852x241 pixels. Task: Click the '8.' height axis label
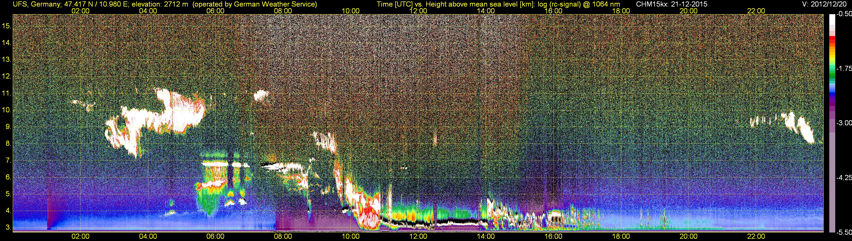pyautogui.click(x=9, y=144)
